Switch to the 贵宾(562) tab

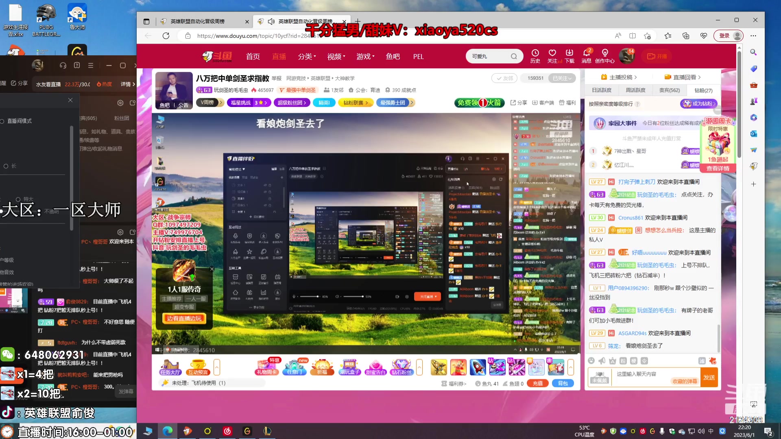click(669, 90)
